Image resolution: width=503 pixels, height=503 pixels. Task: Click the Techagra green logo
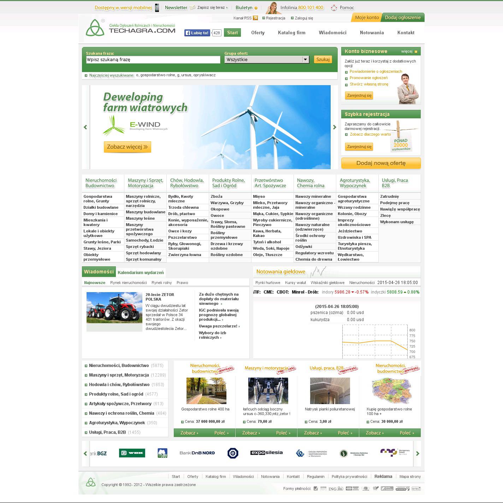click(x=95, y=28)
